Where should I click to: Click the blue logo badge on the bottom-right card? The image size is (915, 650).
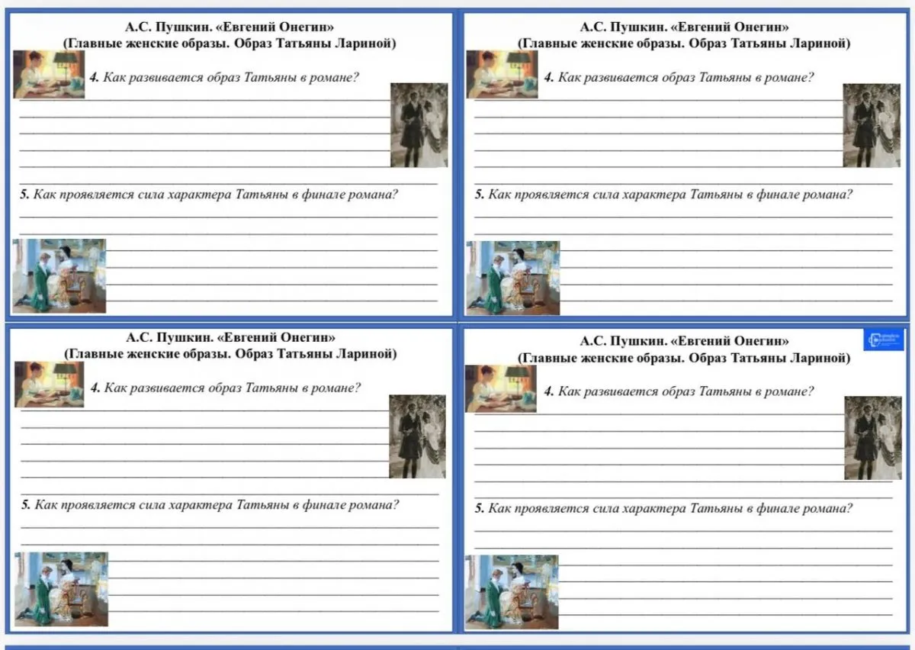click(x=883, y=339)
